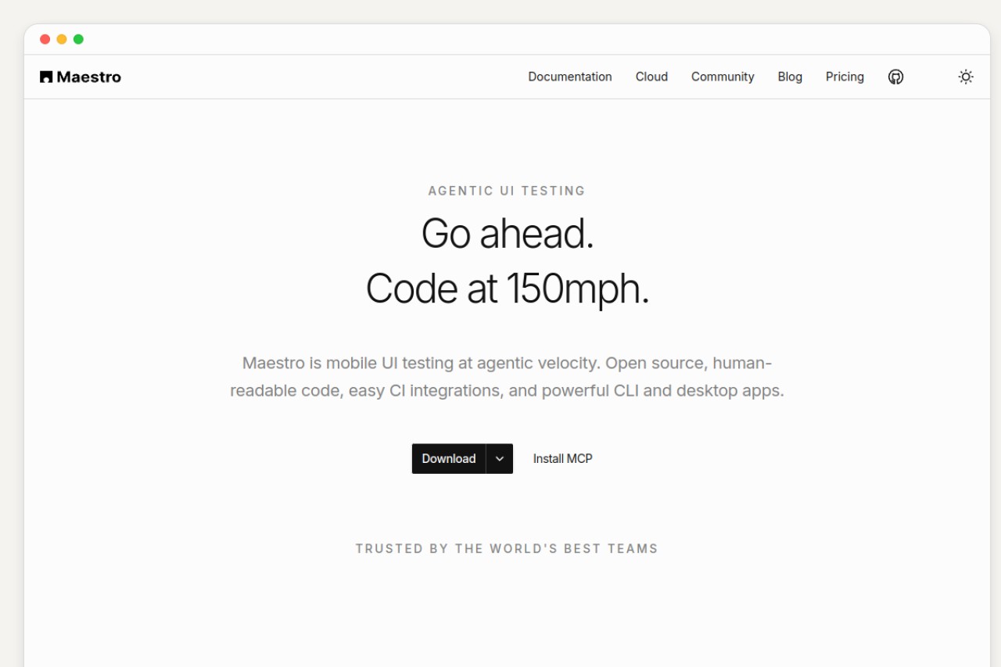The height and width of the screenshot is (667, 1001).
Task: Click the Maestro logo in the header
Action: [x=81, y=77]
